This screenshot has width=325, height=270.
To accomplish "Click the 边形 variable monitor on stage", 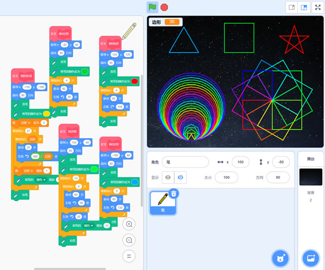I will [x=166, y=22].
